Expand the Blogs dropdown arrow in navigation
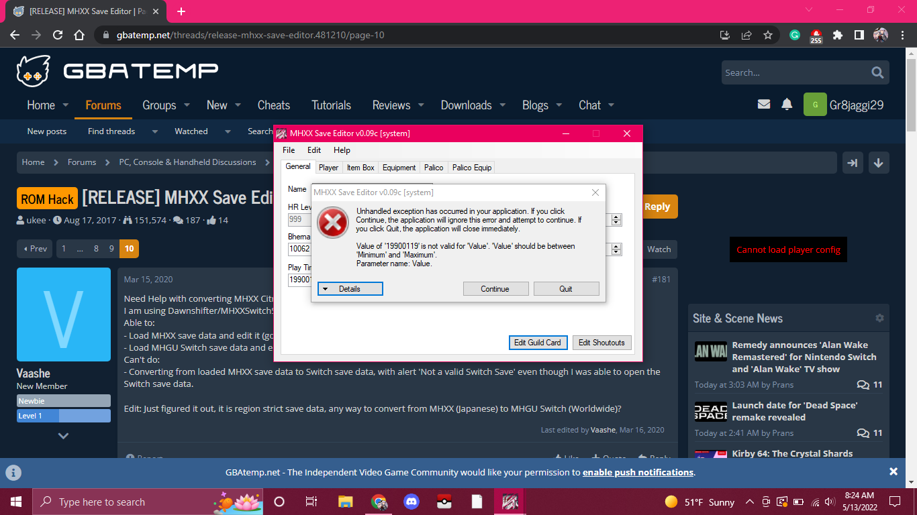Image resolution: width=917 pixels, height=515 pixels. 559,105
